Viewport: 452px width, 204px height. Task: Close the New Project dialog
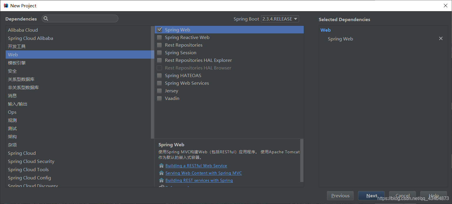pos(445,6)
